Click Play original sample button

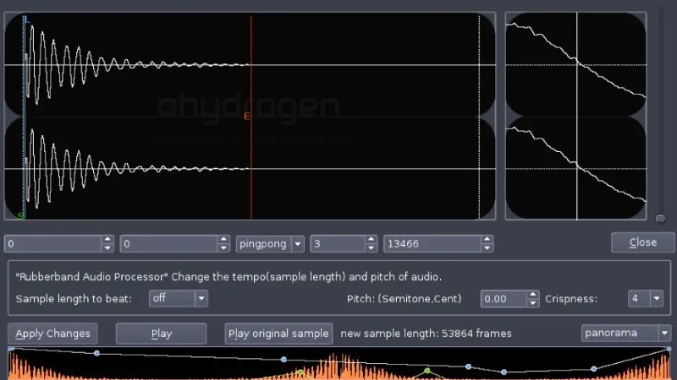pos(278,334)
